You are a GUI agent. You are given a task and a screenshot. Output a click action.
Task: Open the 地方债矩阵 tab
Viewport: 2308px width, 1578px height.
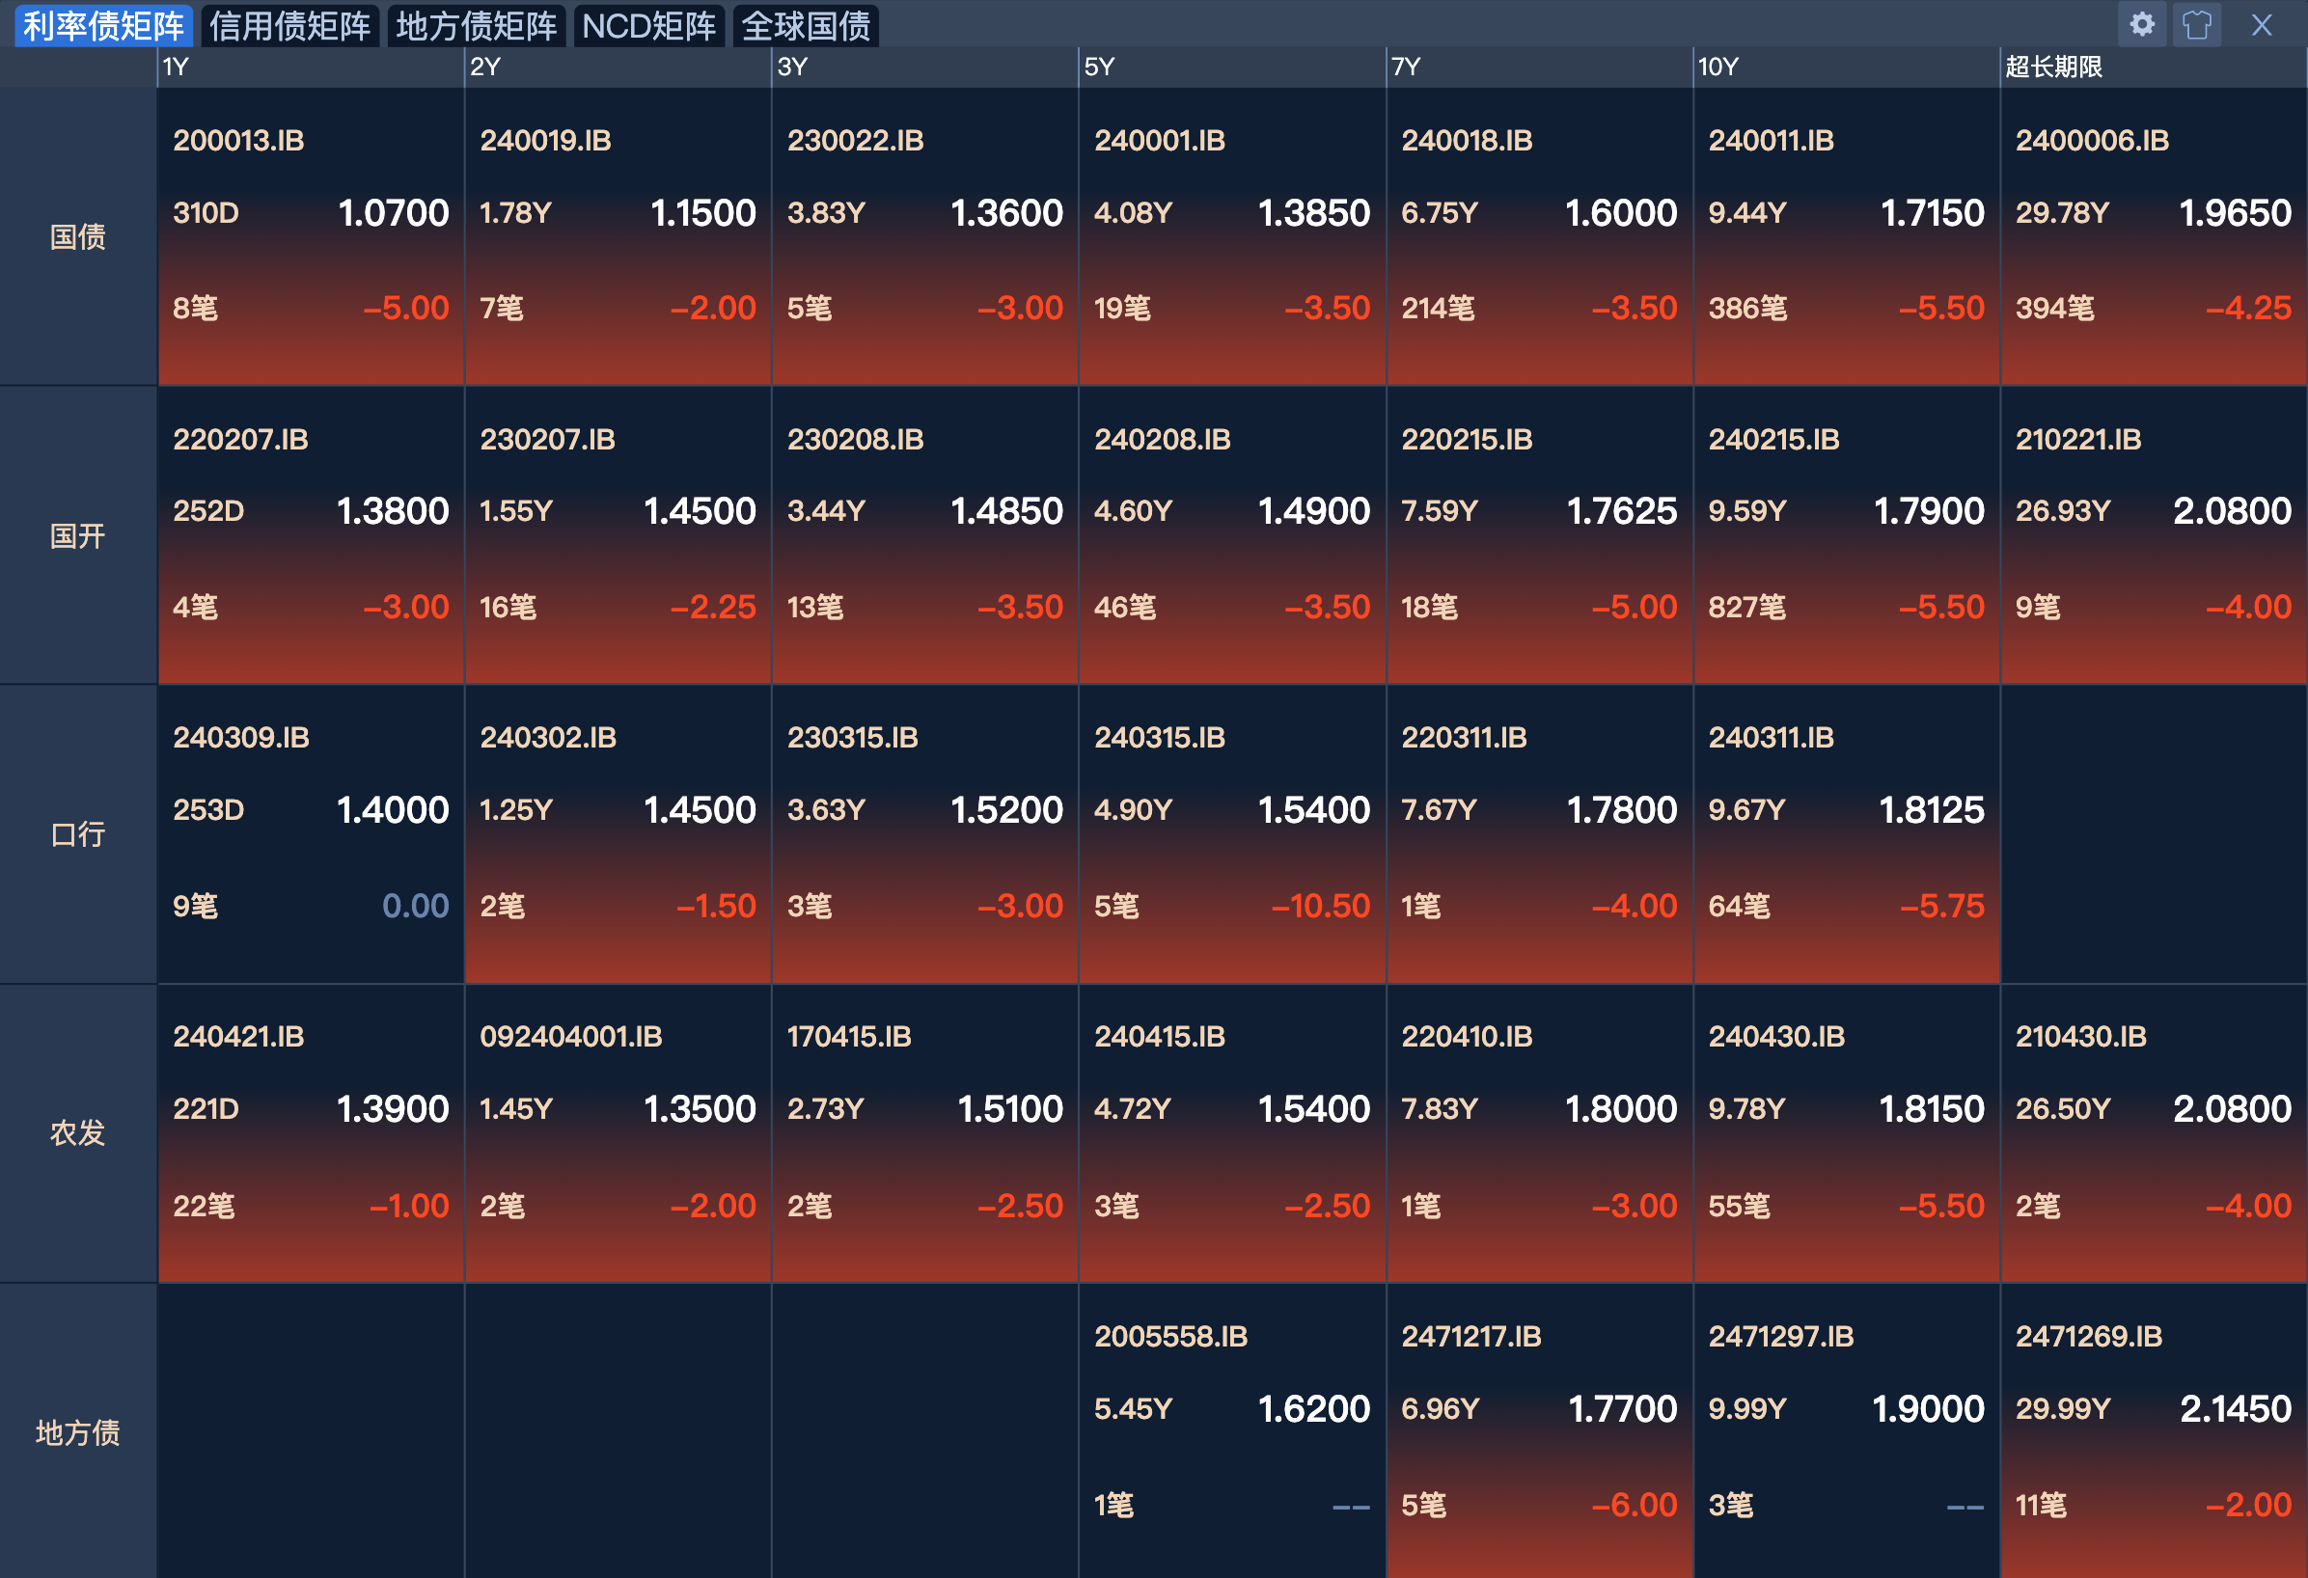pos(476,26)
